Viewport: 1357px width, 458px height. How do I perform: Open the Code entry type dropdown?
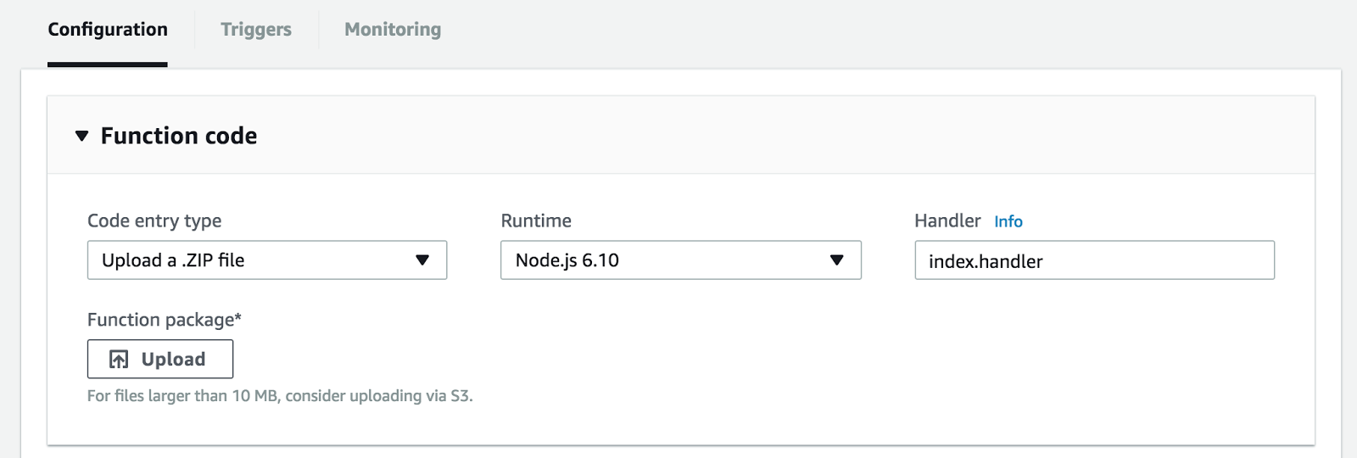[x=267, y=260]
